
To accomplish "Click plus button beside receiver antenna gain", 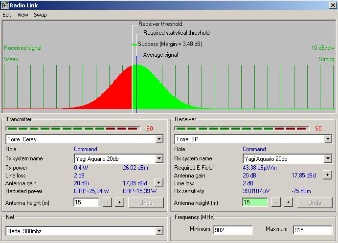I will [327, 175].
